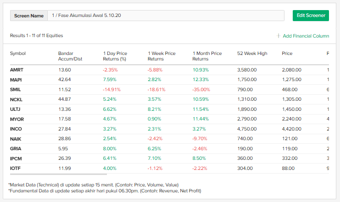The image size is (340, 202).
Task: Sort by the 52 Week High header
Action: click(252, 54)
